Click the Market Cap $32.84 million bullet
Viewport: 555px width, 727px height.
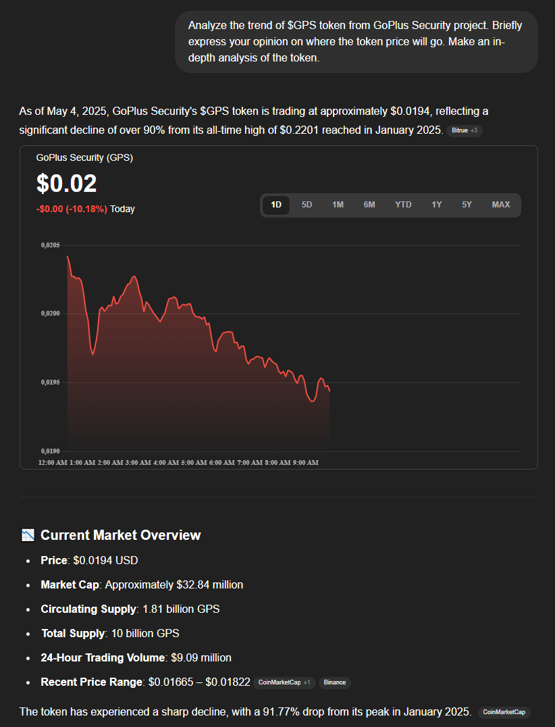pyautogui.click(x=142, y=585)
